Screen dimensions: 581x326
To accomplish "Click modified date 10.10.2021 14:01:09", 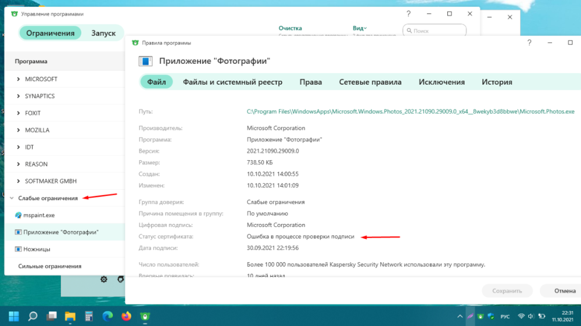I will pyautogui.click(x=272, y=186).
